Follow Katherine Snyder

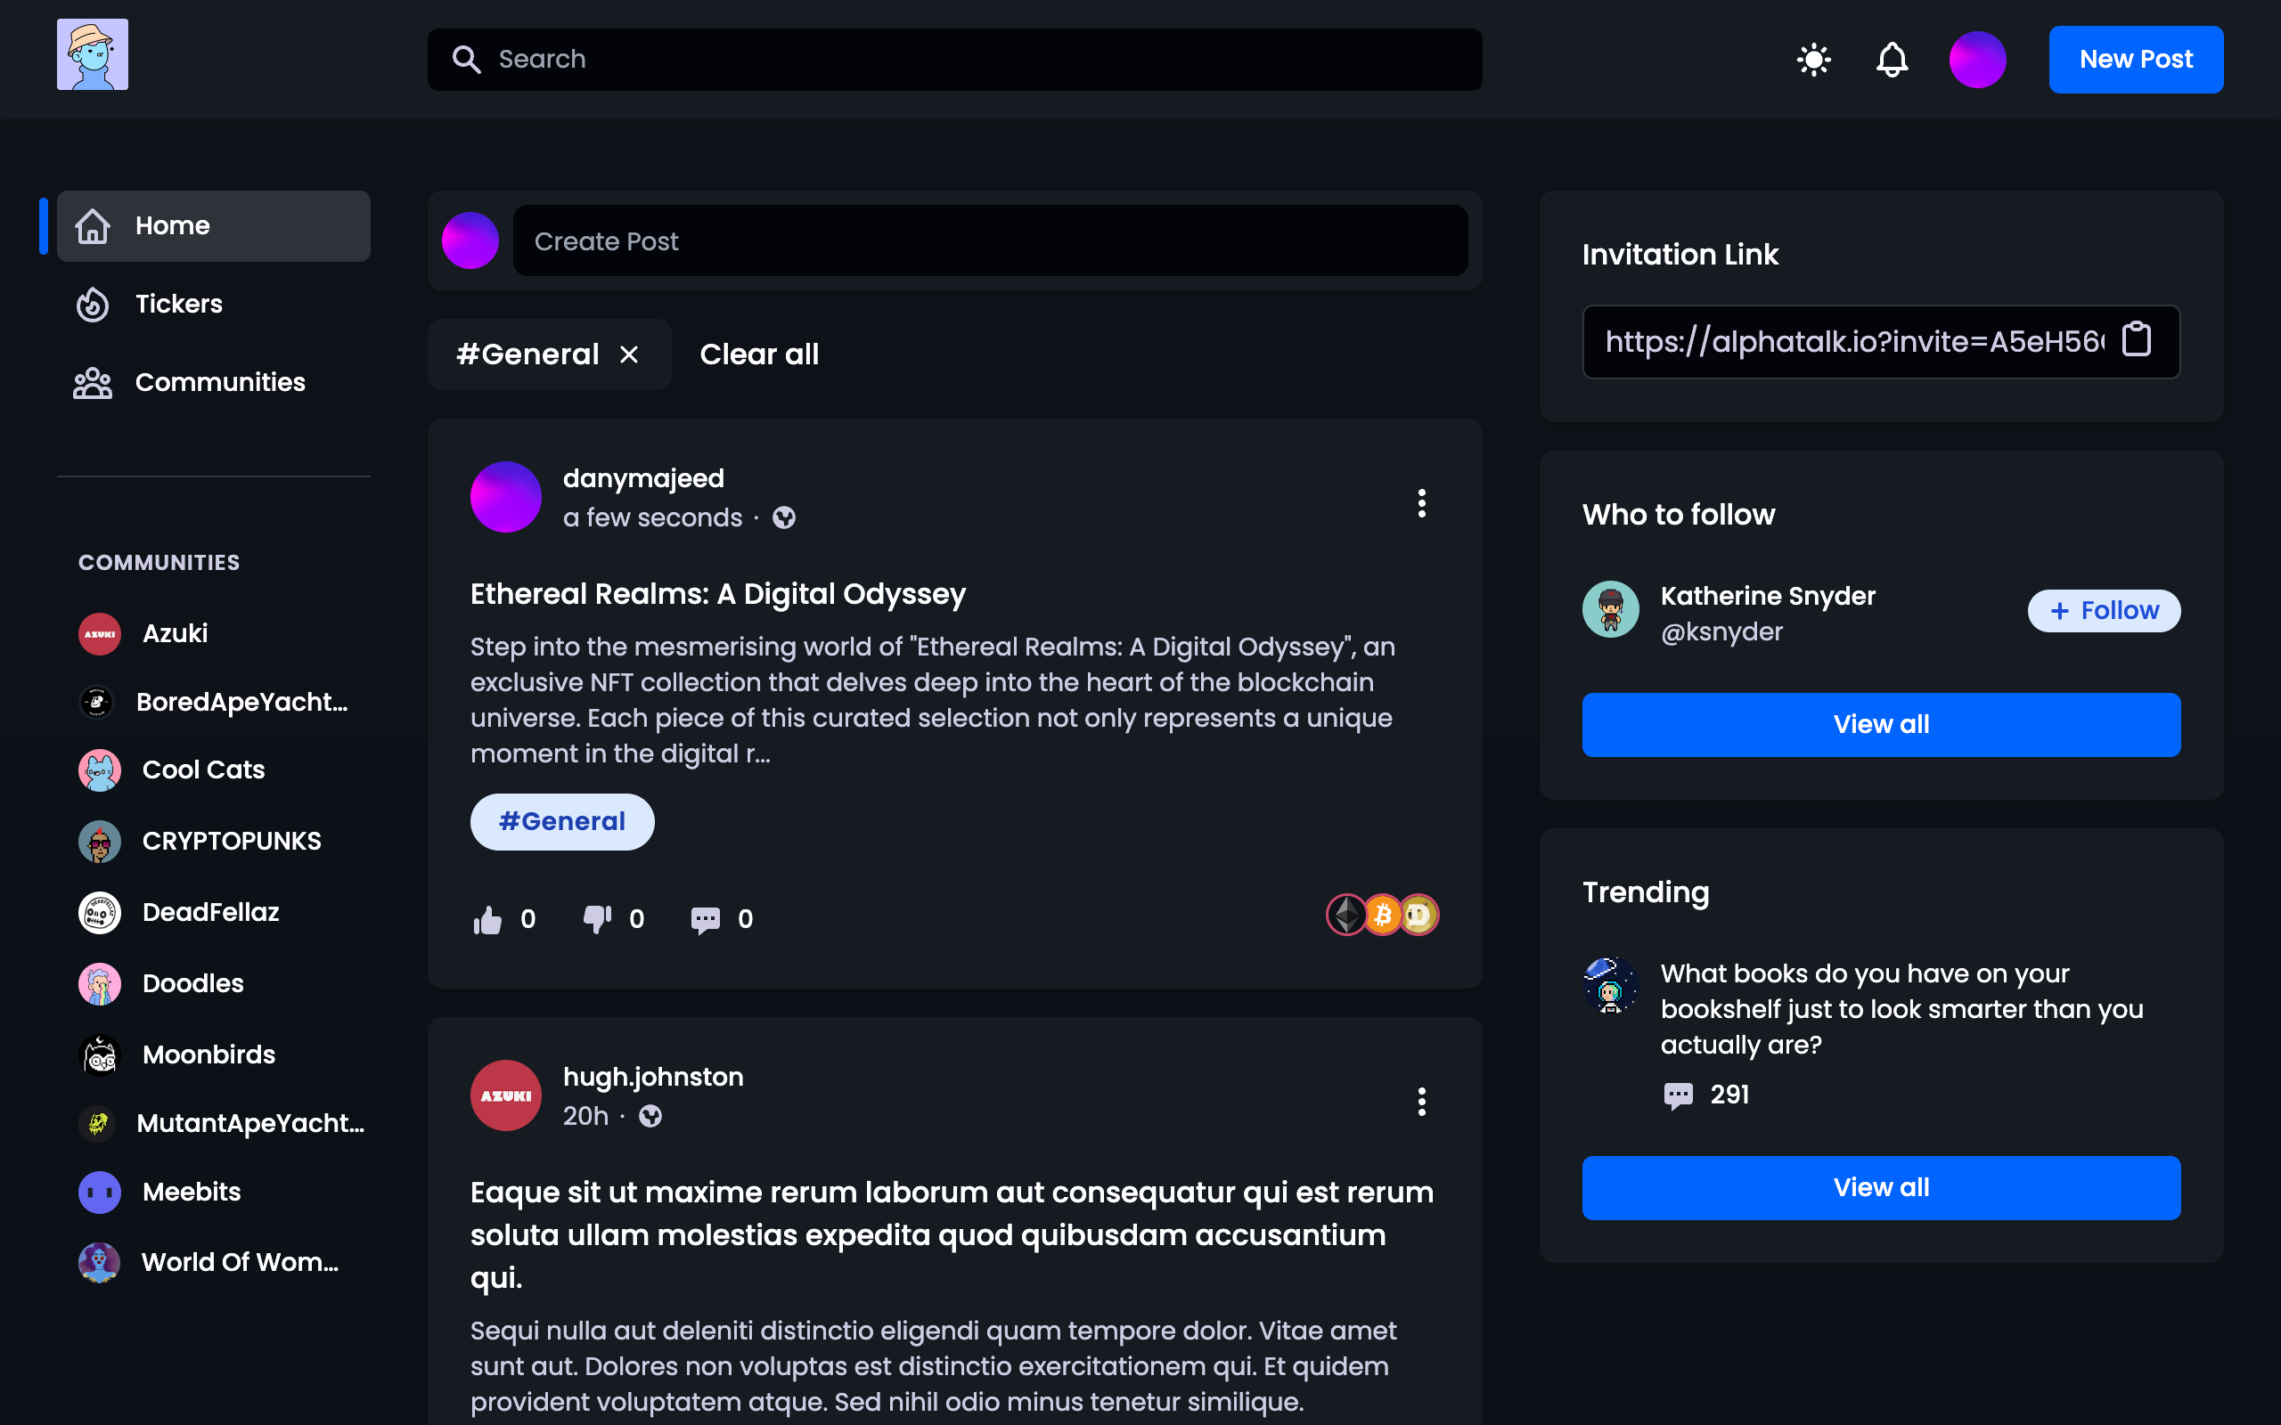pyautogui.click(x=2104, y=611)
